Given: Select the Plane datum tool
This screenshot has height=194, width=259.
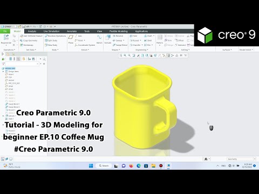Looking at the screenshot, I should pos(71,39).
